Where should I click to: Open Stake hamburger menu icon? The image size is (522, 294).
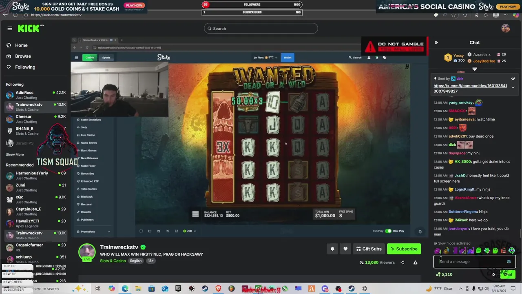[x=76, y=58]
